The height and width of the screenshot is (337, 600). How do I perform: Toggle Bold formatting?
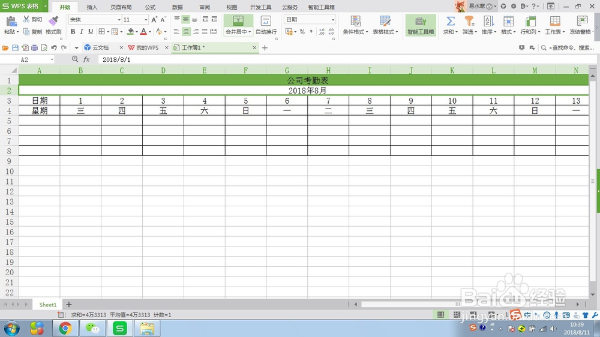point(73,32)
